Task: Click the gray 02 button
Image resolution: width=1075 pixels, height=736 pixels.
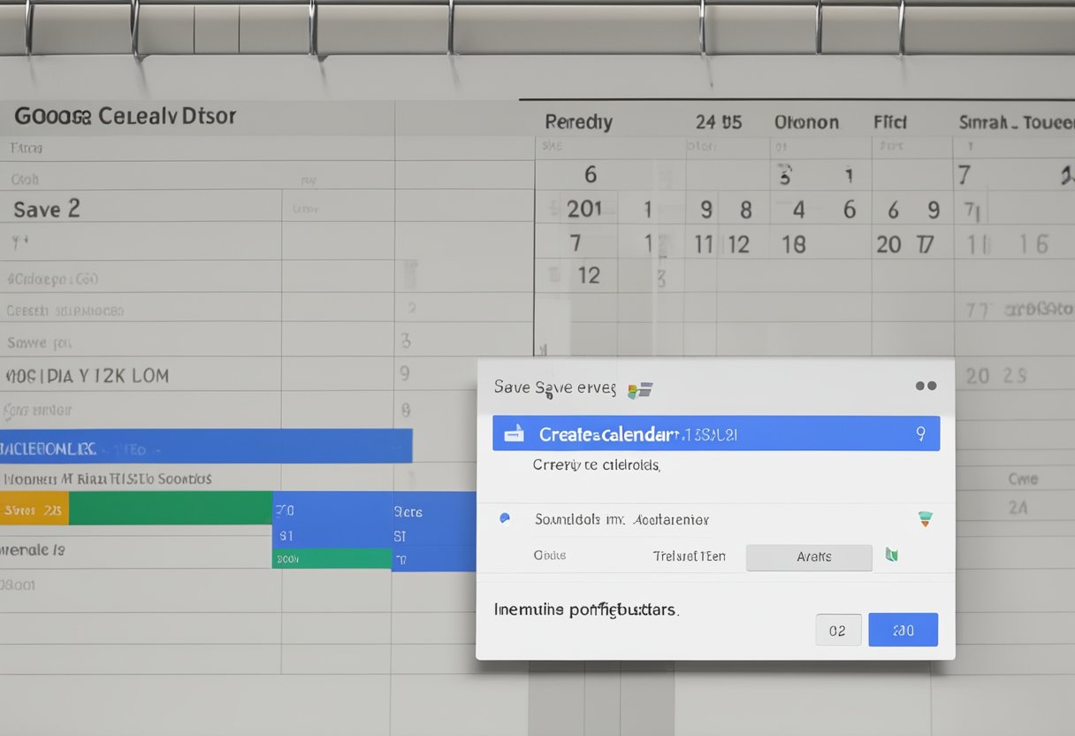Action: (837, 630)
